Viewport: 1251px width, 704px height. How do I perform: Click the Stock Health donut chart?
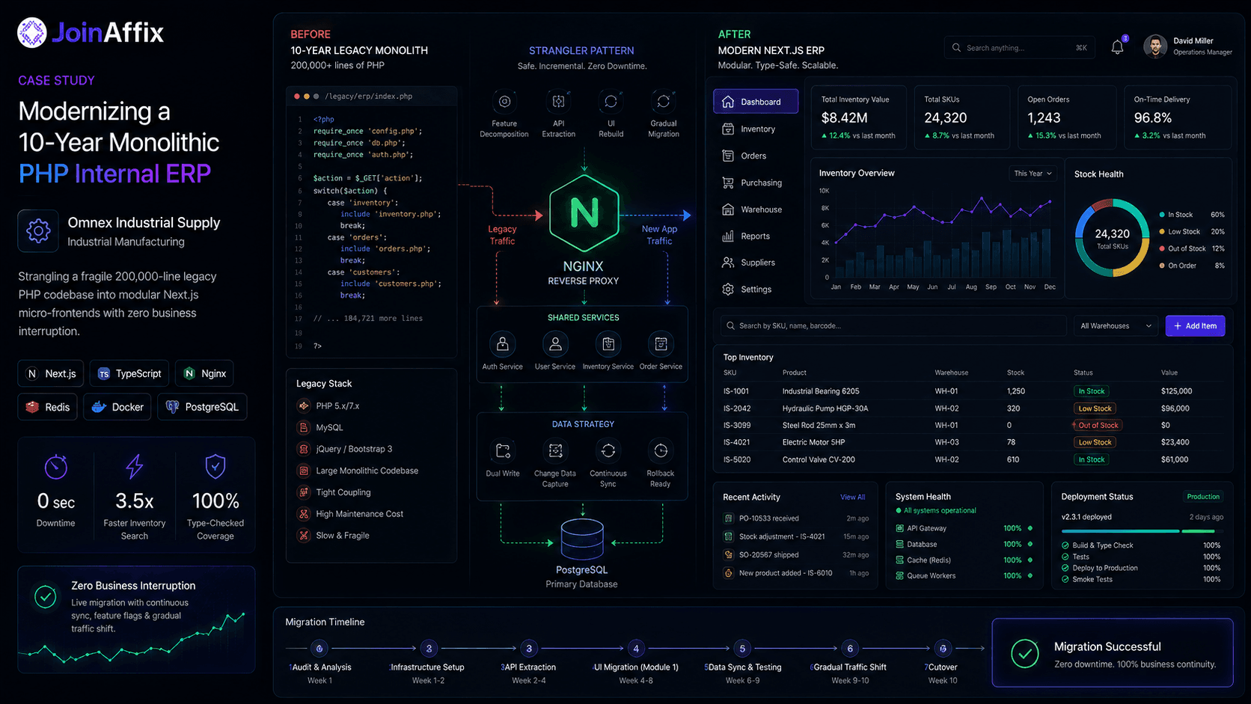tap(1113, 238)
